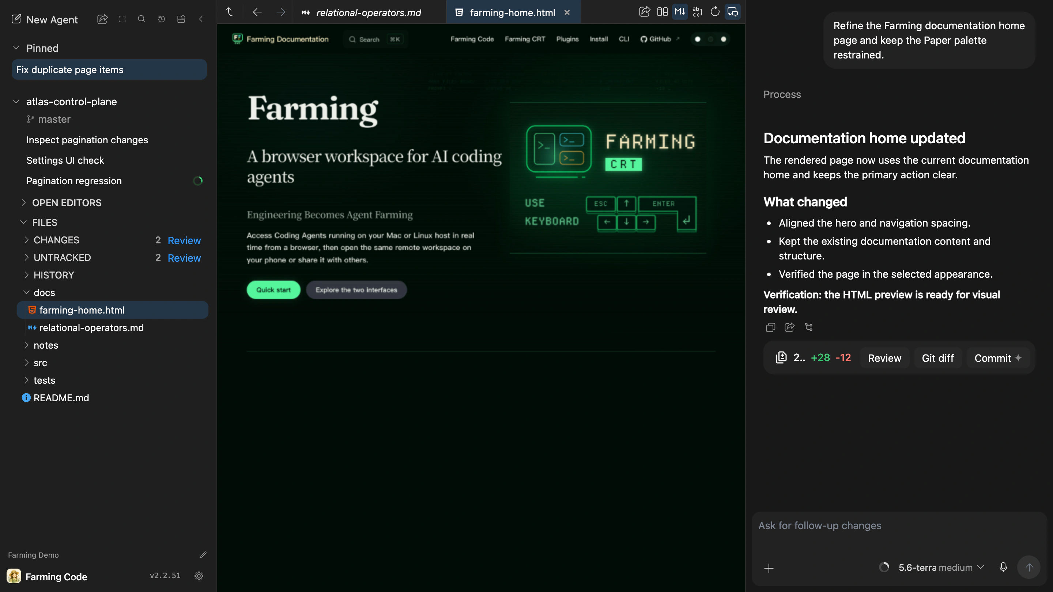Image resolution: width=1053 pixels, height=592 pixels.
Task: Reload preview with the refresh icon
Action: tap(715, 12)
